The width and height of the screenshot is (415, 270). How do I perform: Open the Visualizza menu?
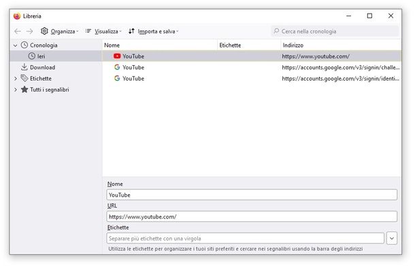[103, 31]
